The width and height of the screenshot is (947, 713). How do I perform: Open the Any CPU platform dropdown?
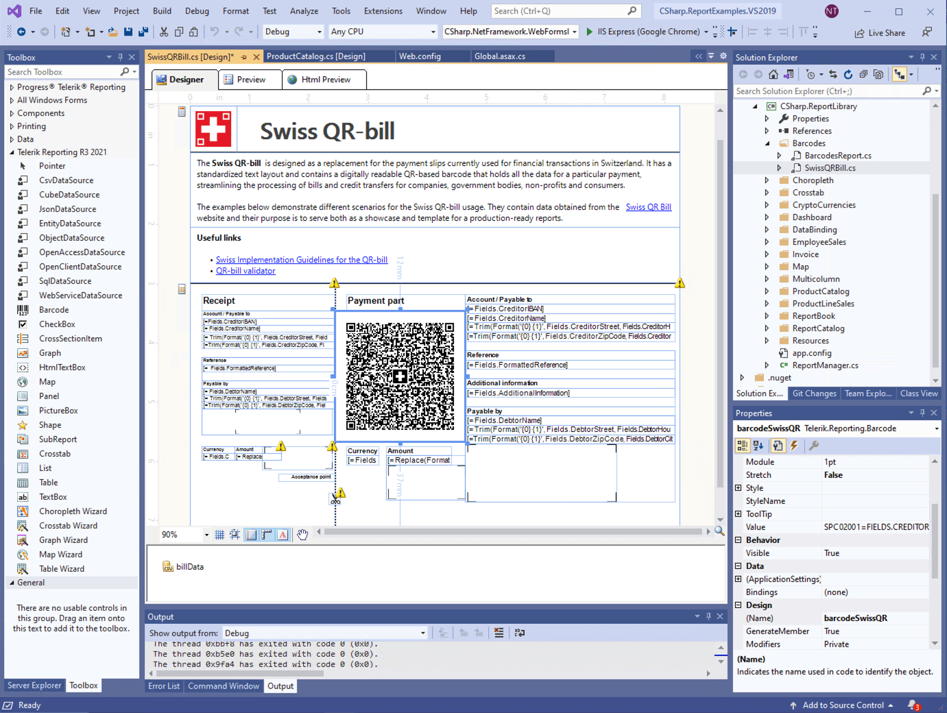click(x=433, y=32)
